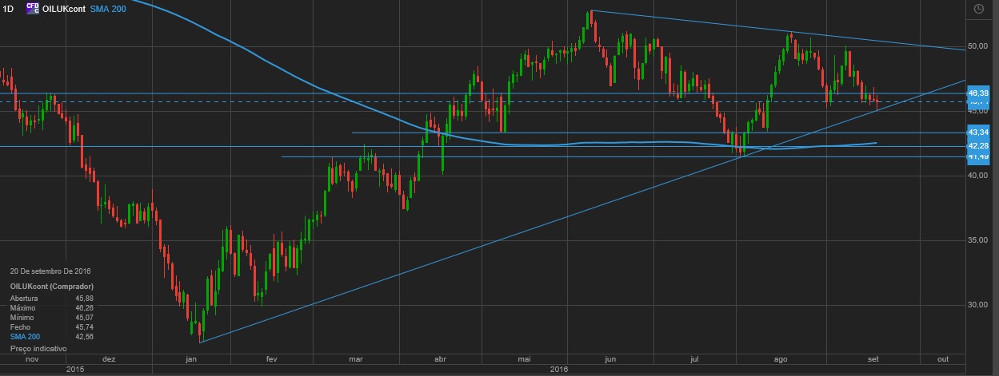Screen dimensions: 999x376
Task: Click the jan label on time axis
Action: 191,360
